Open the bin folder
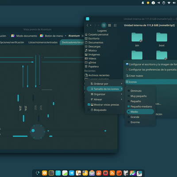This screenshot has height=177, width=177. coord(137,39)
